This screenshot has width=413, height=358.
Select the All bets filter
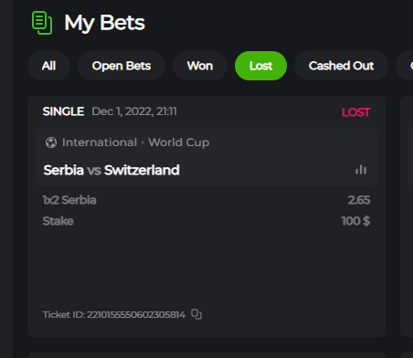click(48, 66)
